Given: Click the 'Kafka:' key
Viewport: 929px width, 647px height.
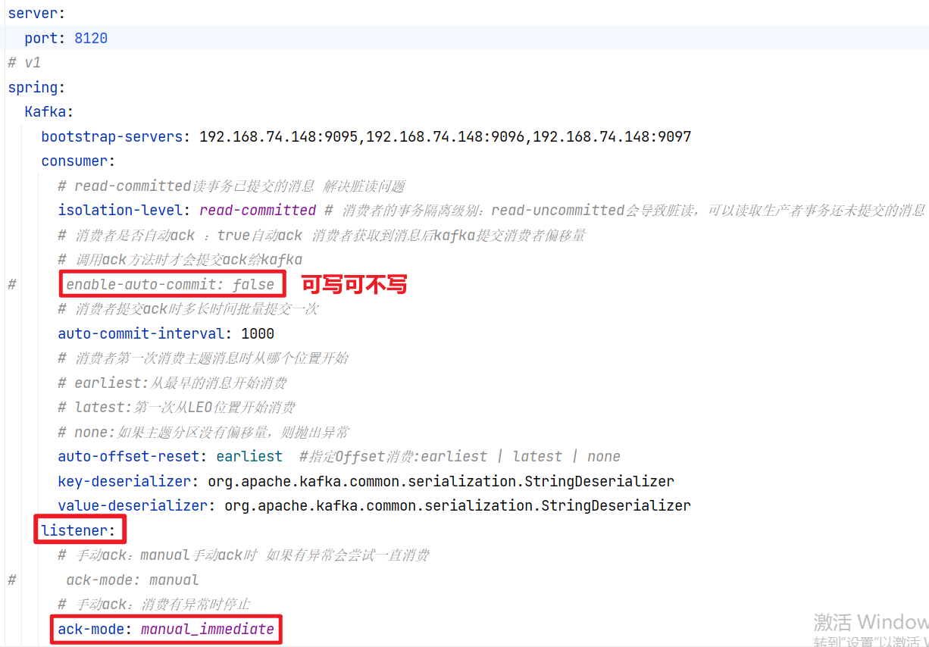Looking at the screenshot, I should pos(49,111).
